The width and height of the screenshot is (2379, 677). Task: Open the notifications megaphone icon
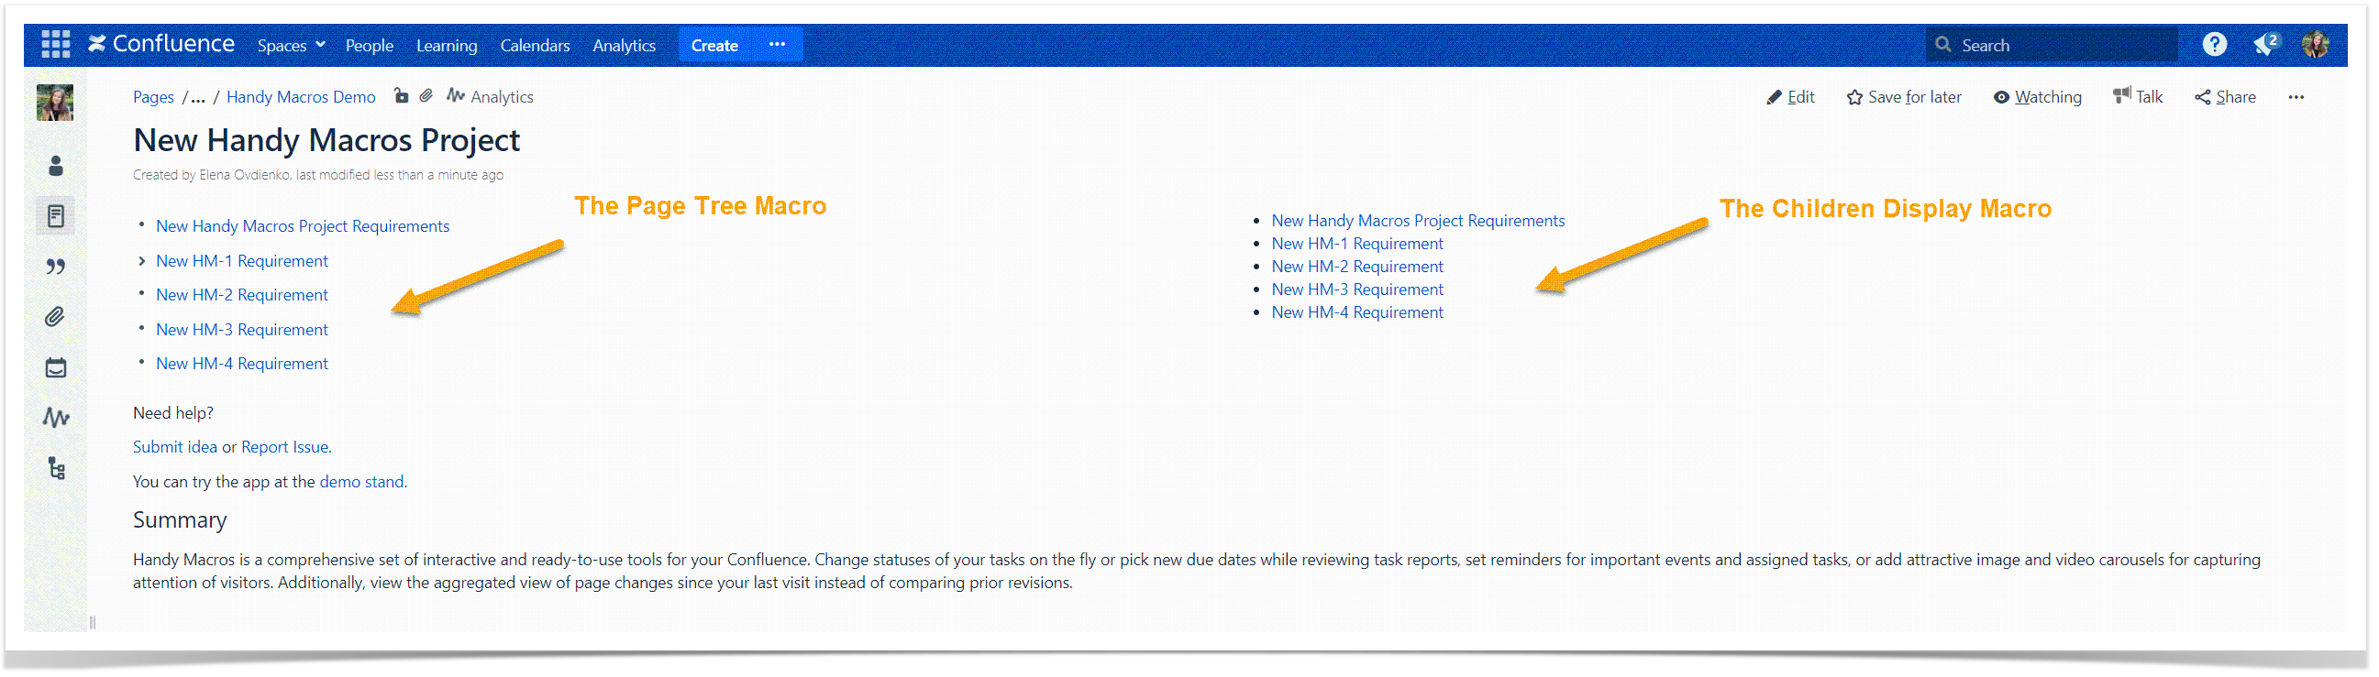[2265, 44]
